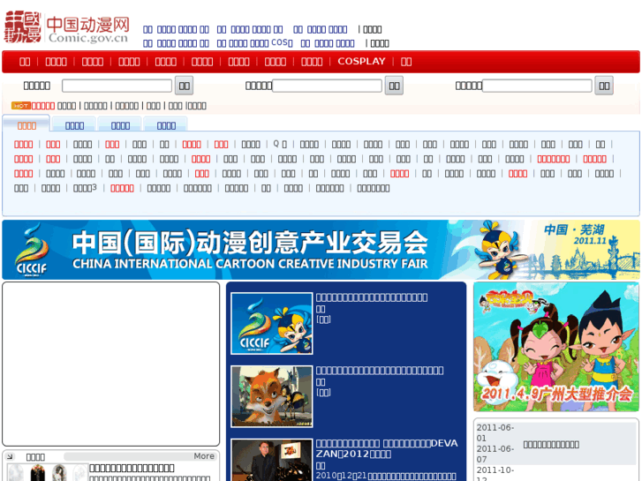
Task: Click the button beside rightmost search field
Action: tap(604, 86)
